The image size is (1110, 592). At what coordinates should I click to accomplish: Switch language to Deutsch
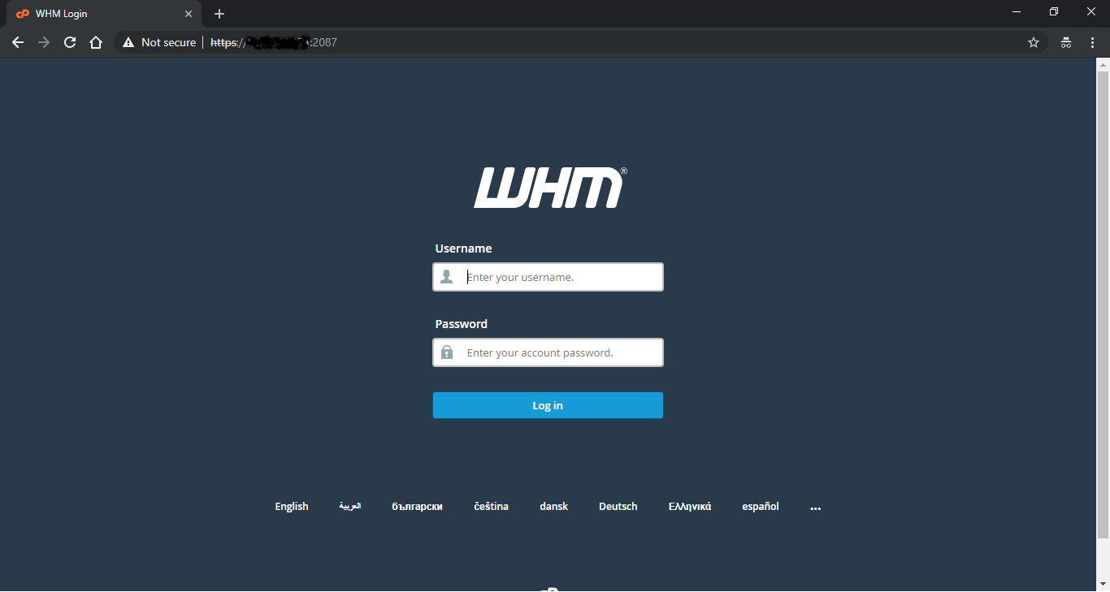click(x=618, y=507)
